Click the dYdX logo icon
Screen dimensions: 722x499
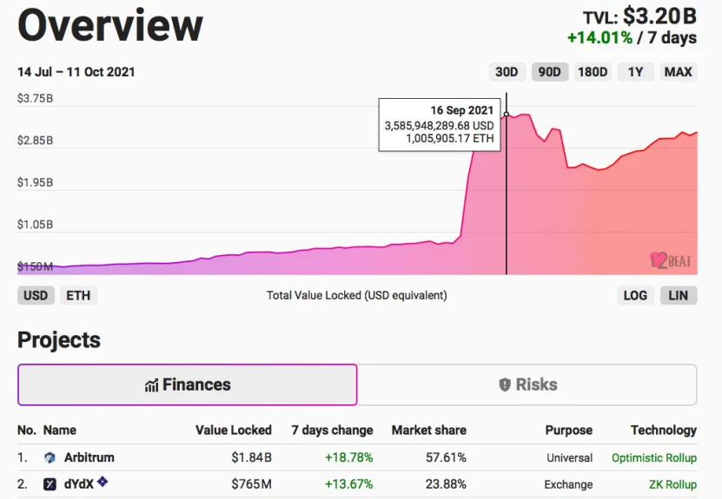(50, 484)
